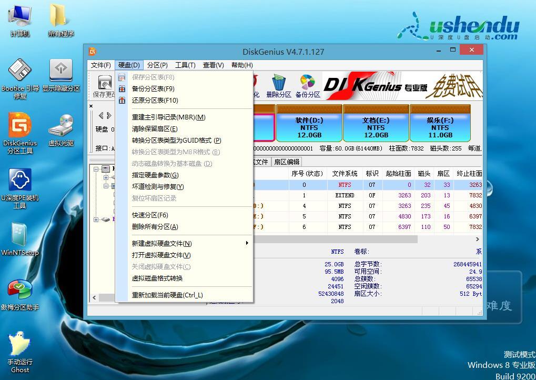536x380 pixels.
Task: Collapse the second child tree node
Action: click(x=106, y=186)
